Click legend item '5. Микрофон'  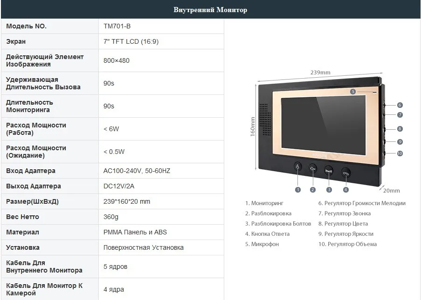(x=262, y=244)
